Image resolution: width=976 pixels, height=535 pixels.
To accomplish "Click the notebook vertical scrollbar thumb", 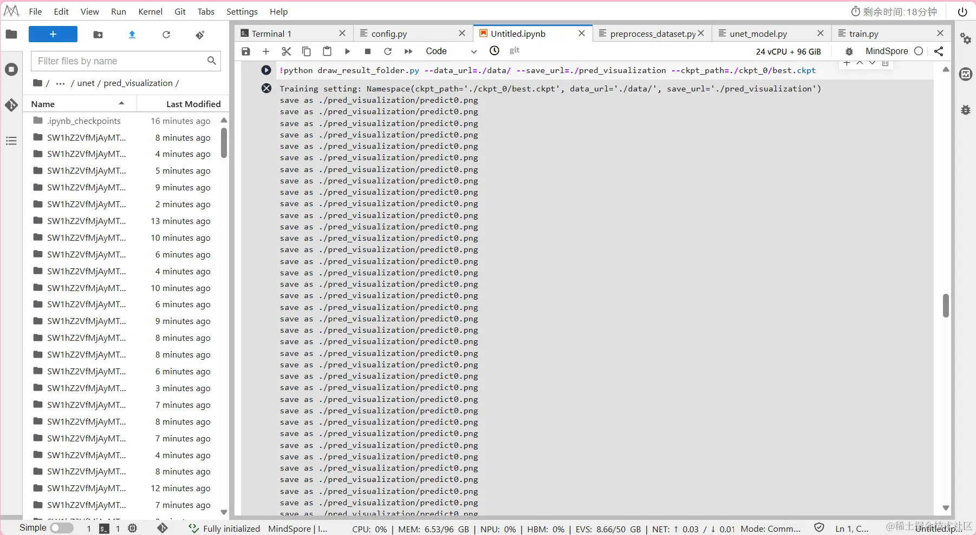I will (946, 306).
